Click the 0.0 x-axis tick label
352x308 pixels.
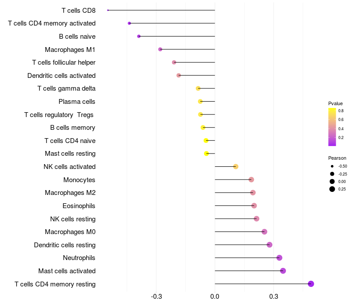coord(215,297)
